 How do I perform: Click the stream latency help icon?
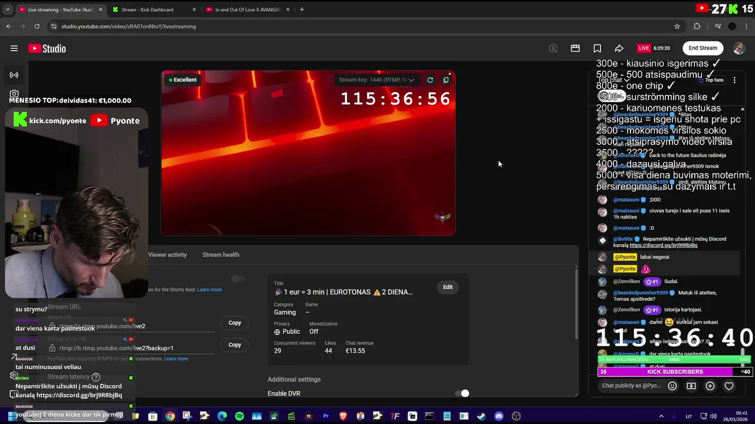click(x=96, y=377)
